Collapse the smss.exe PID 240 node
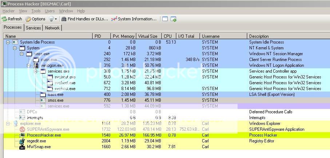330x158 pixels. pos(22,54)
